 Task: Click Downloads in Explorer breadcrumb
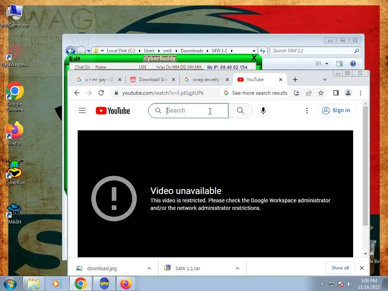[x=192, y=51]
